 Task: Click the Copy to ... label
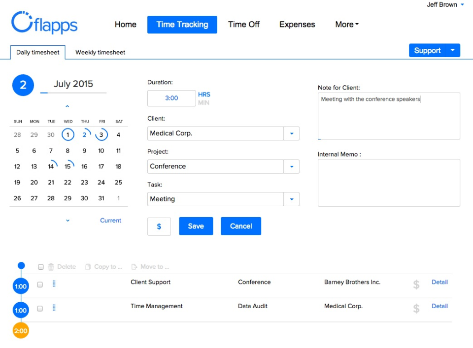[x=108, y=267]
